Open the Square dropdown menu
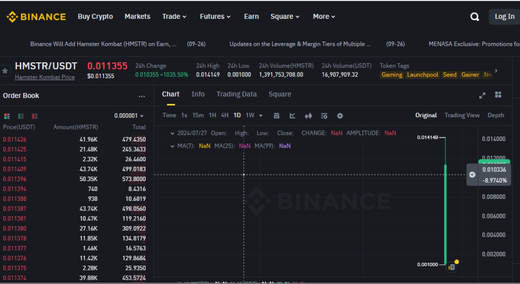 [285, 17]
